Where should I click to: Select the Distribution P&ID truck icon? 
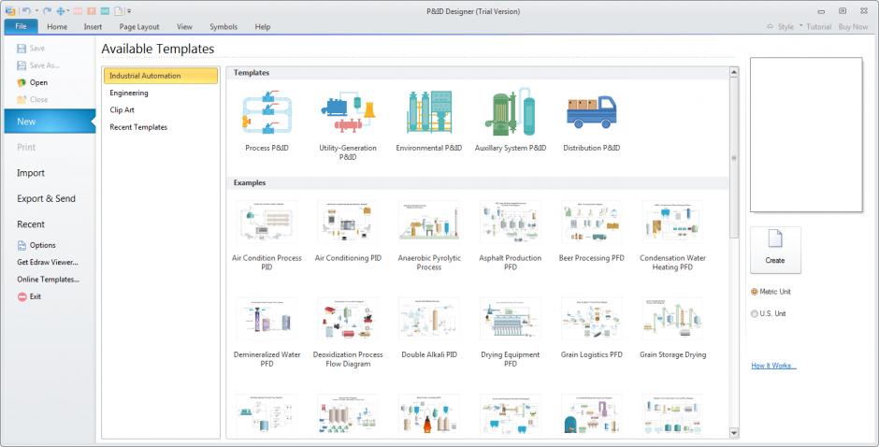tap(591, 111)
